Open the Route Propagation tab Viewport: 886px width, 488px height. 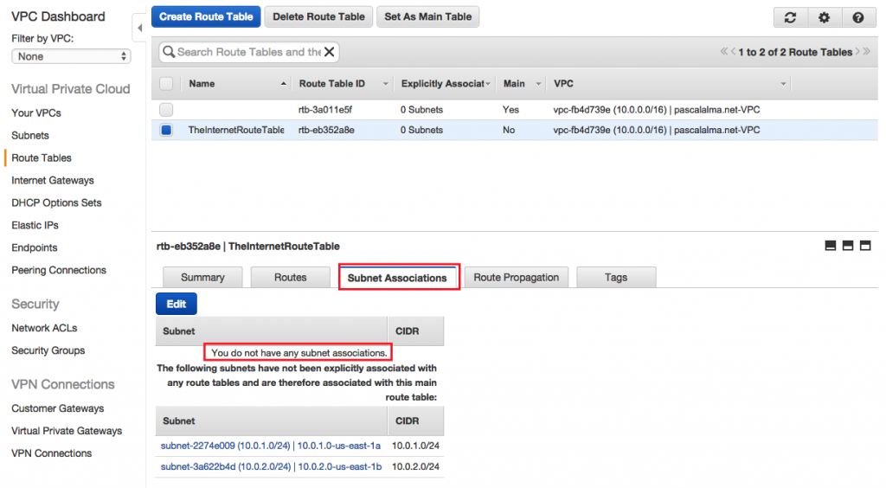coord(516,278)
